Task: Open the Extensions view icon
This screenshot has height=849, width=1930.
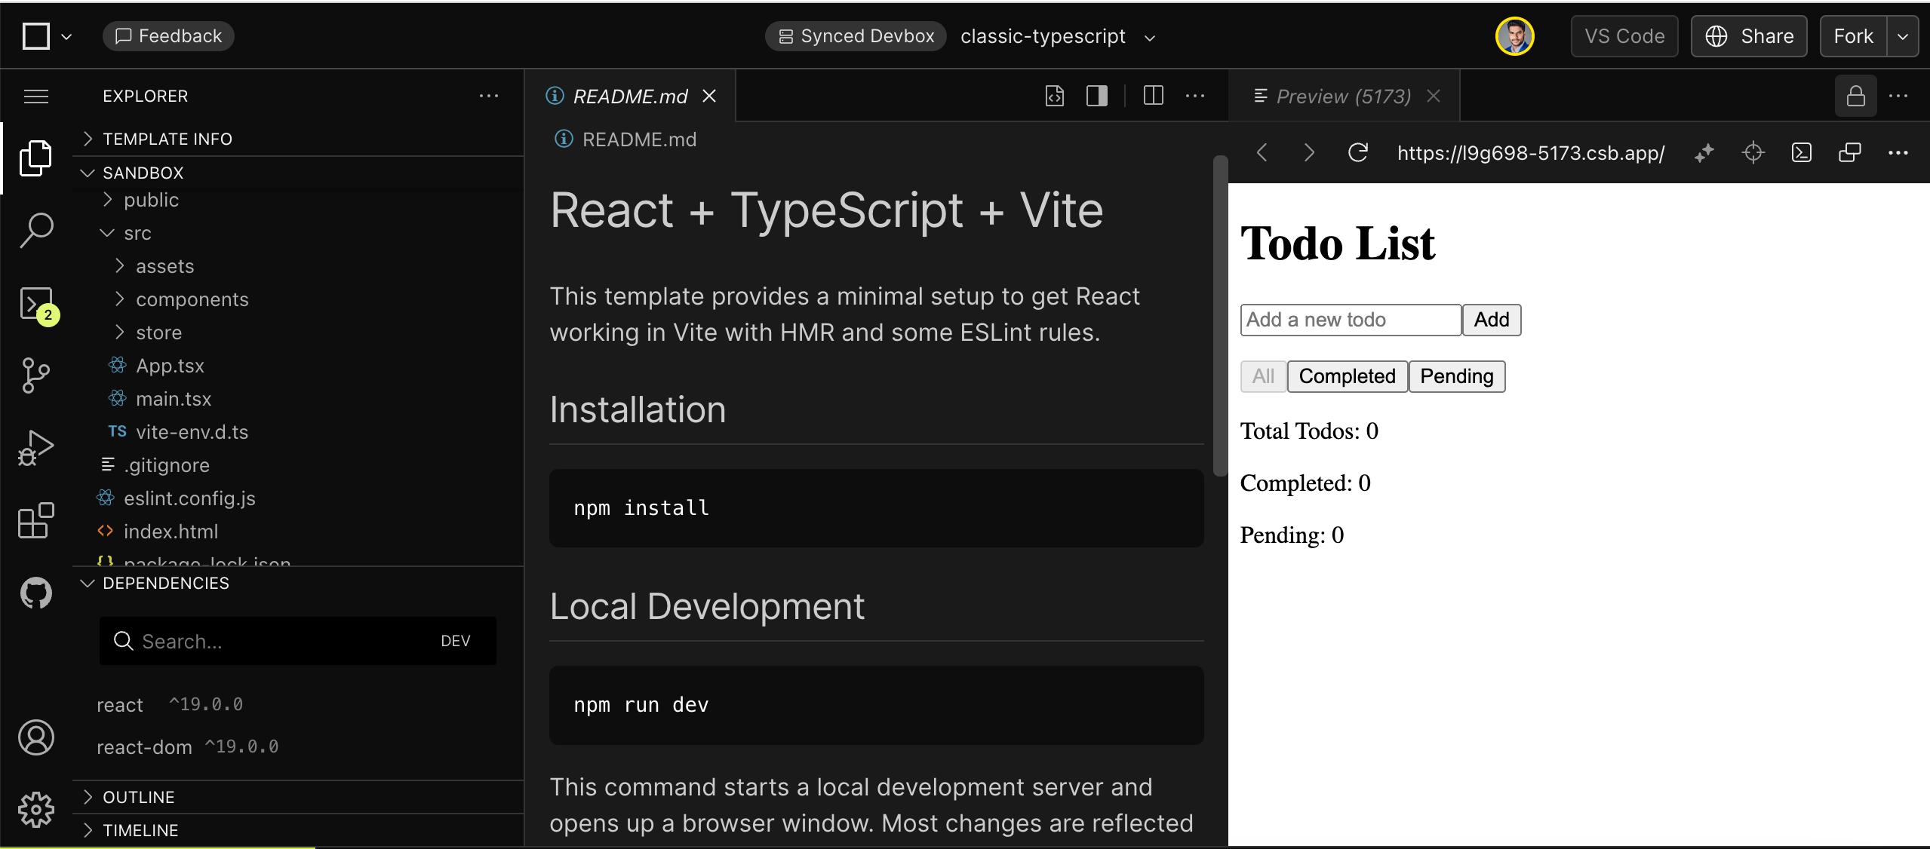Action: coord(36,520)
